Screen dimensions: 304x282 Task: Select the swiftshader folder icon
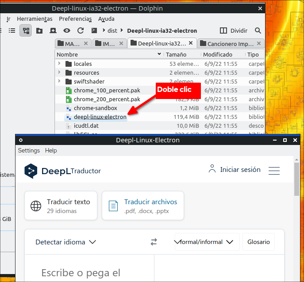coord(69,81)
